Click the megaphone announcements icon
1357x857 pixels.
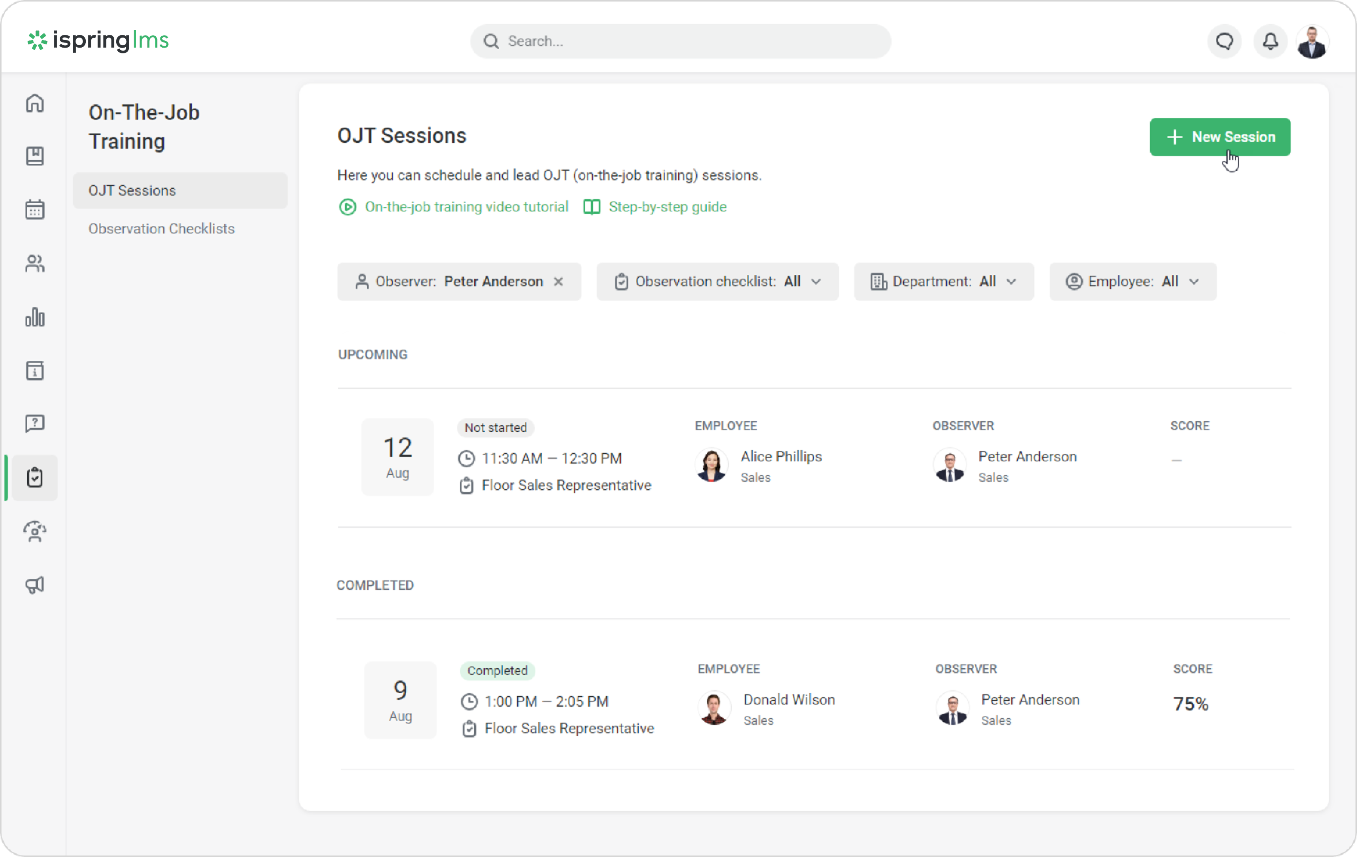35,585
